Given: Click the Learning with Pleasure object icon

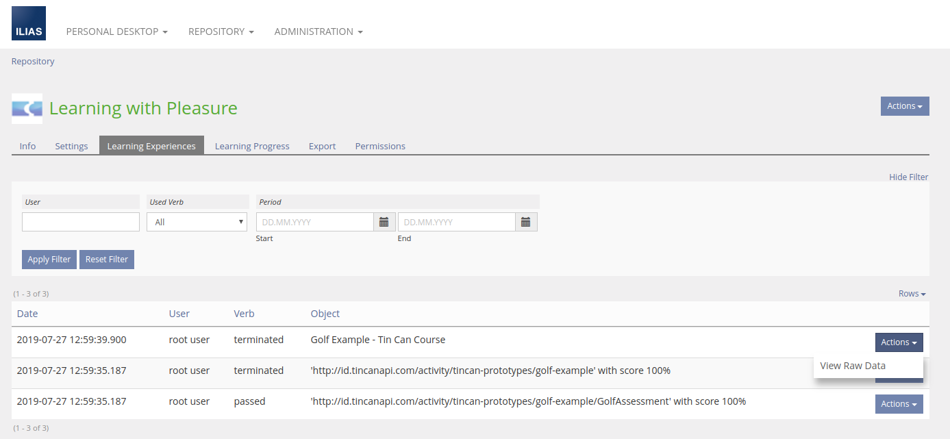Looking at the screenshot, I should tap(27, 108).
